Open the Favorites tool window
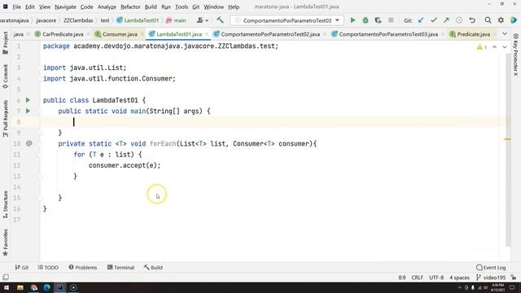The image size is (521, 293). click(6, 243)
